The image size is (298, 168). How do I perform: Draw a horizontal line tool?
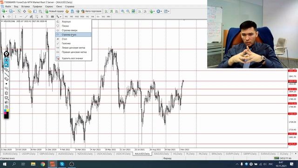coord(21,17)
